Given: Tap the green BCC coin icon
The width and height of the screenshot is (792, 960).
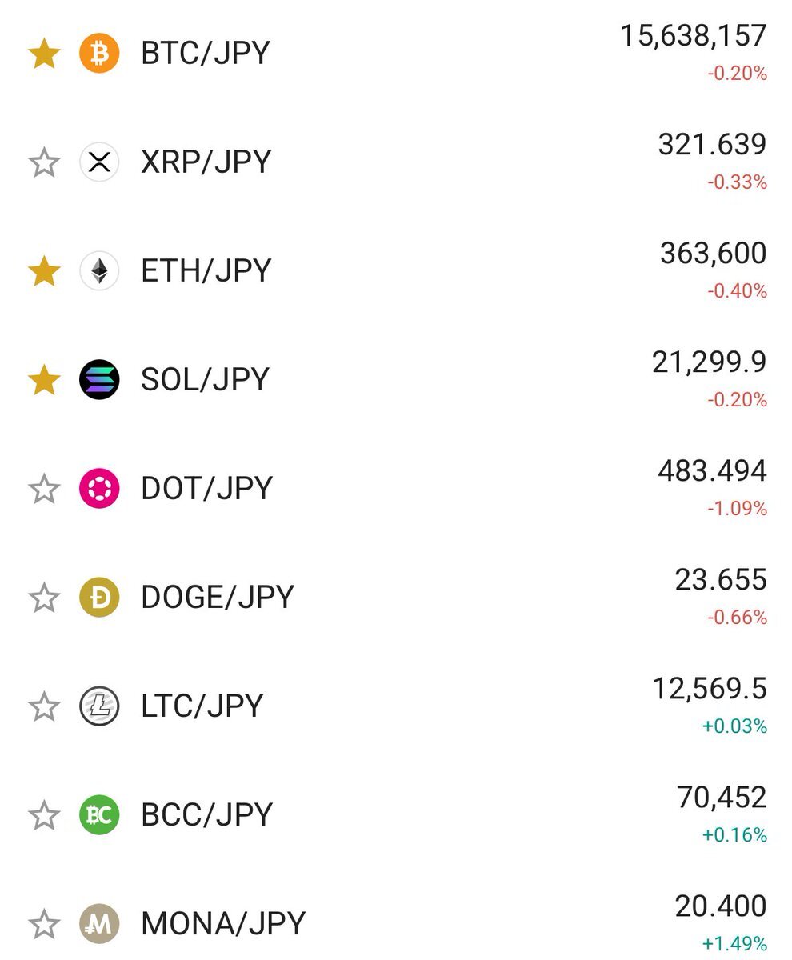Looking at the screenshot, I should click(x=99, y=815).
